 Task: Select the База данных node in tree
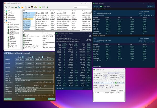[x=11, y=21]
